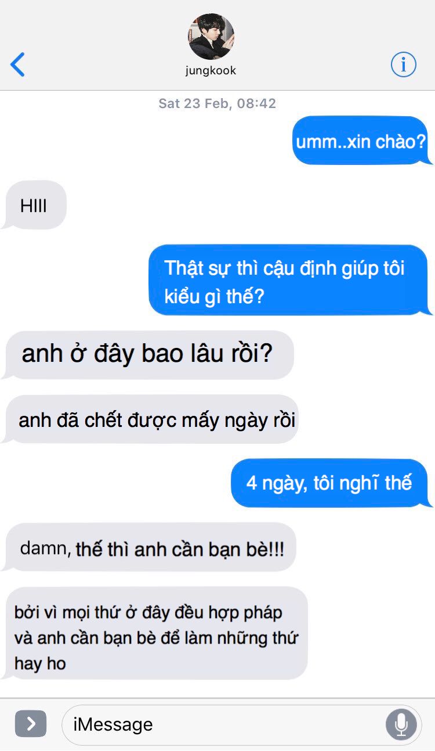435x751 pixels.
Task: Tap the 'anh đã chết được mấy ngày rồi' bubble
Action: 150,419
